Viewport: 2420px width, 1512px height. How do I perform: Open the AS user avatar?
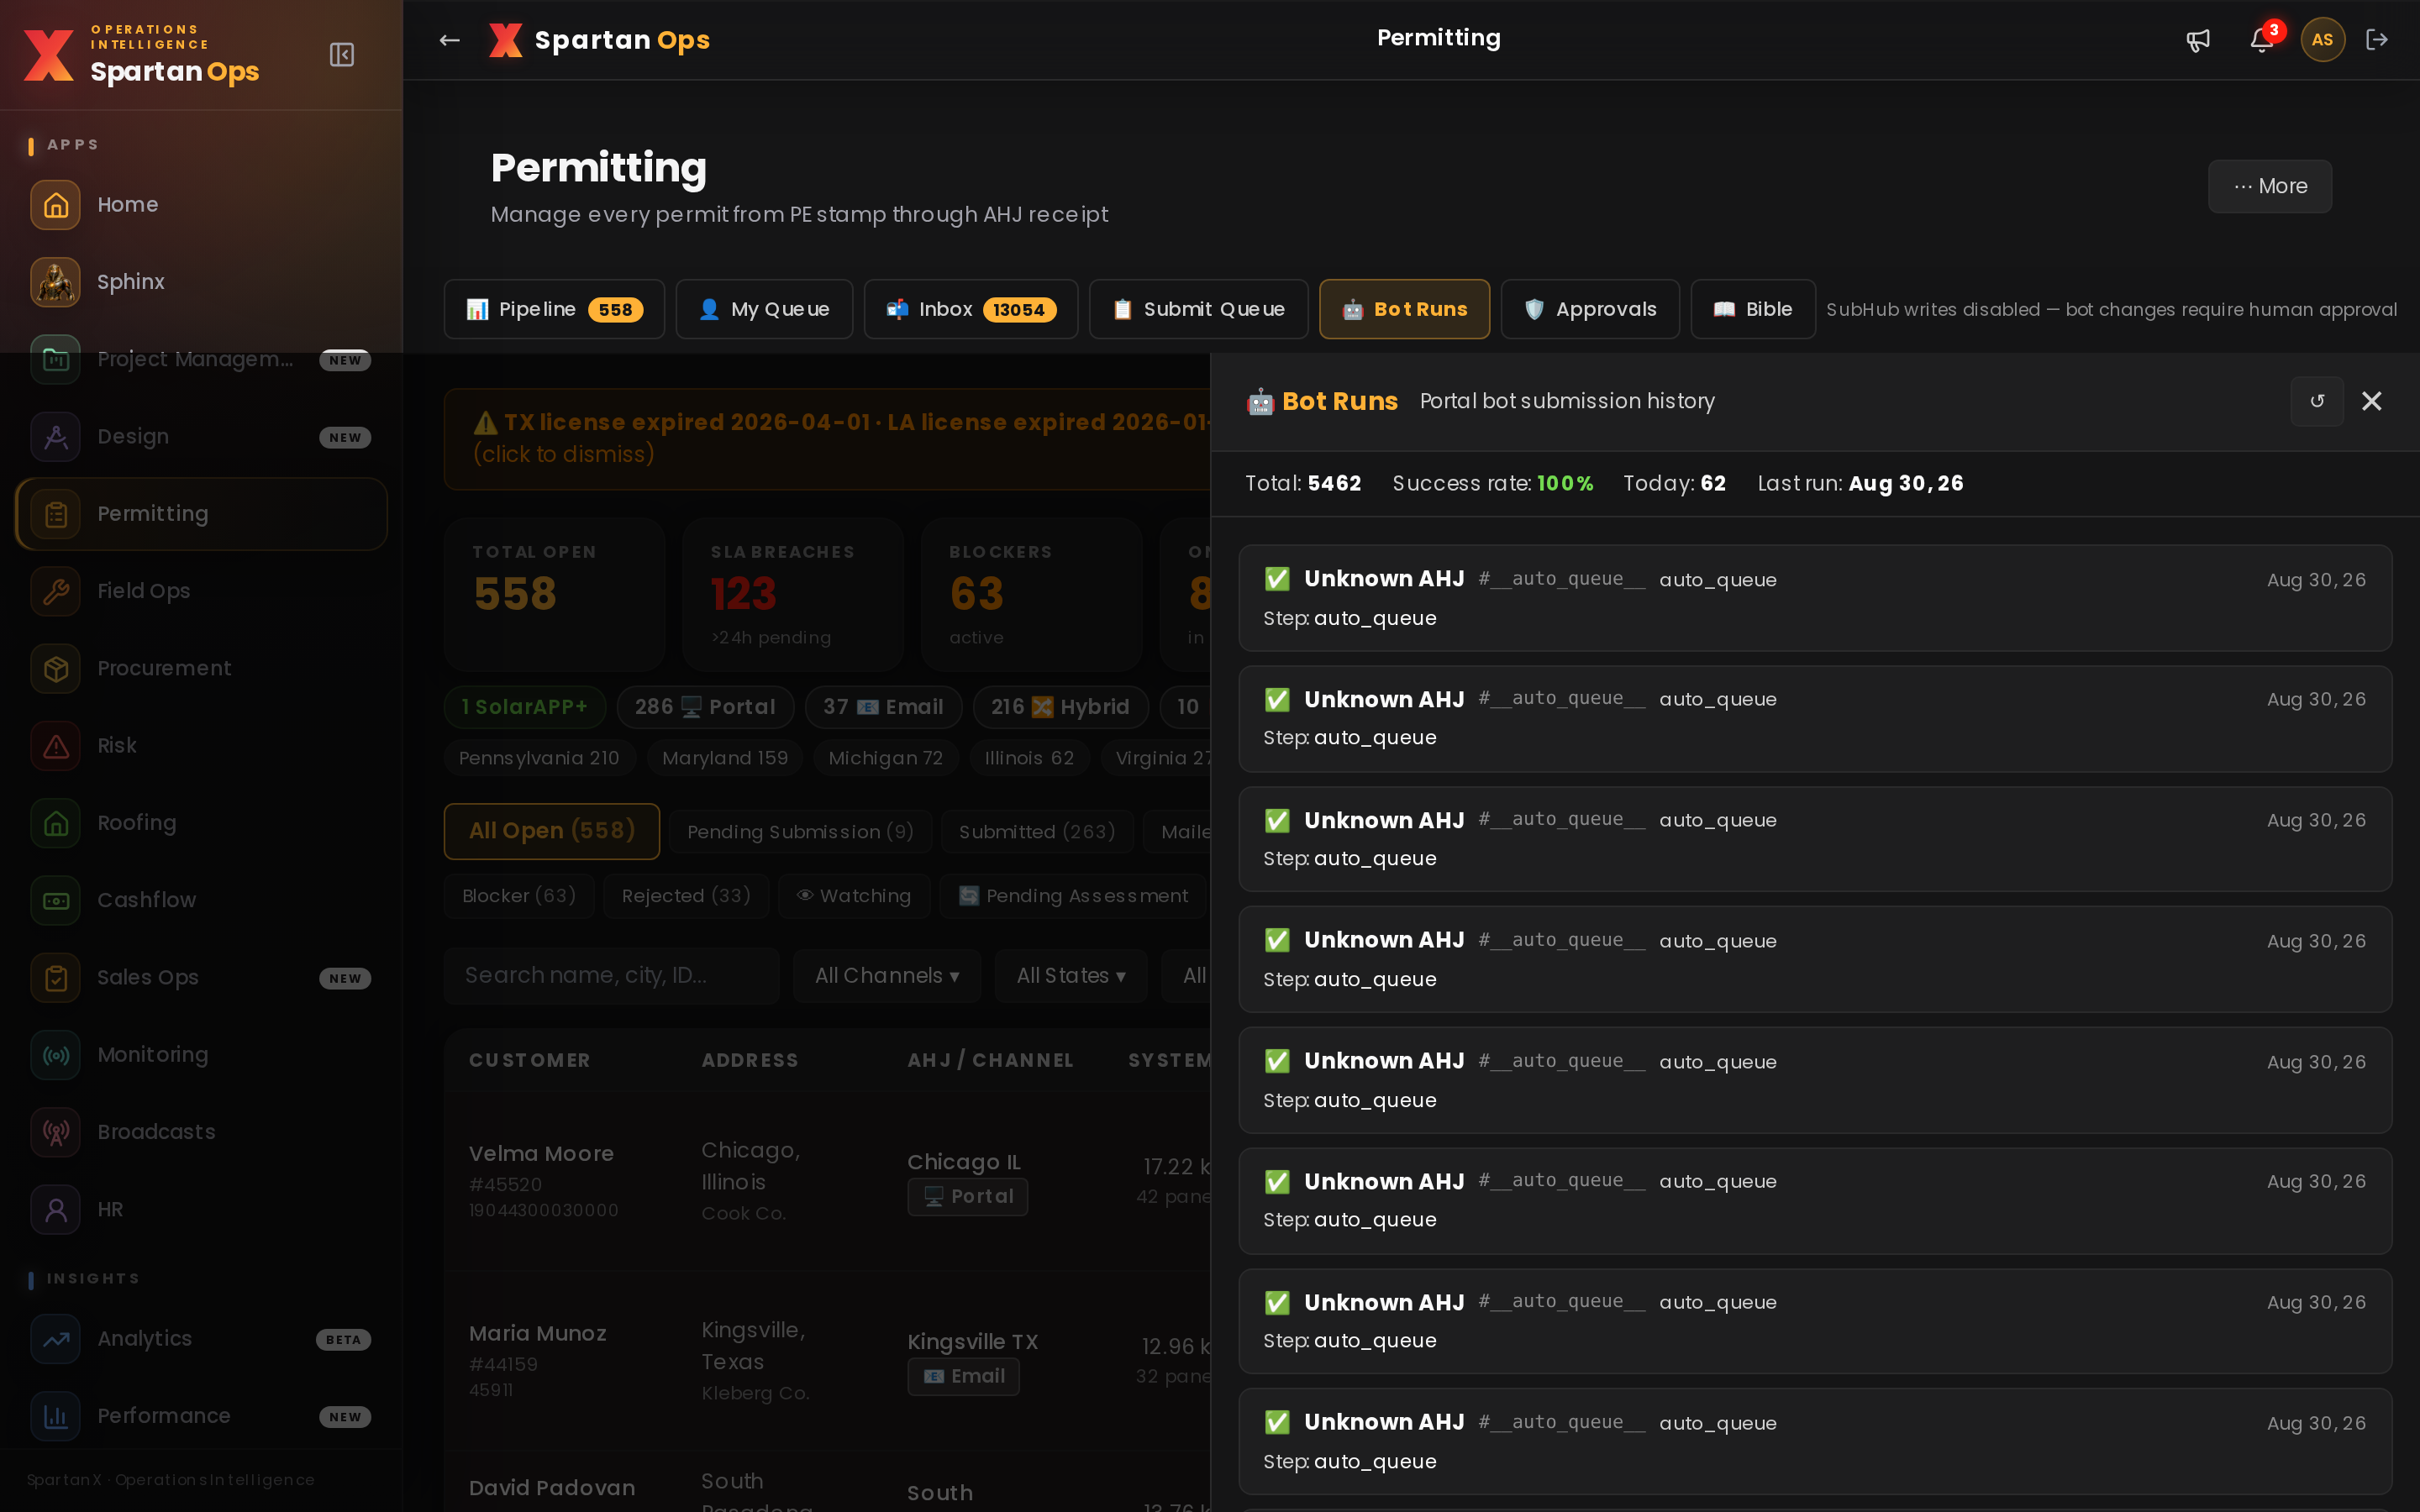[x=2322, y=40]
